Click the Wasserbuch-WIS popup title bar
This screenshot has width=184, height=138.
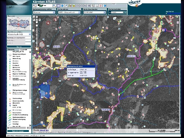[81, 66]
